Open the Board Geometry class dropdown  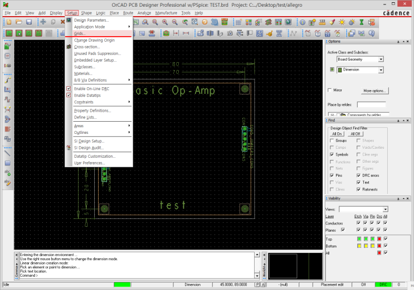pos(381,59)
